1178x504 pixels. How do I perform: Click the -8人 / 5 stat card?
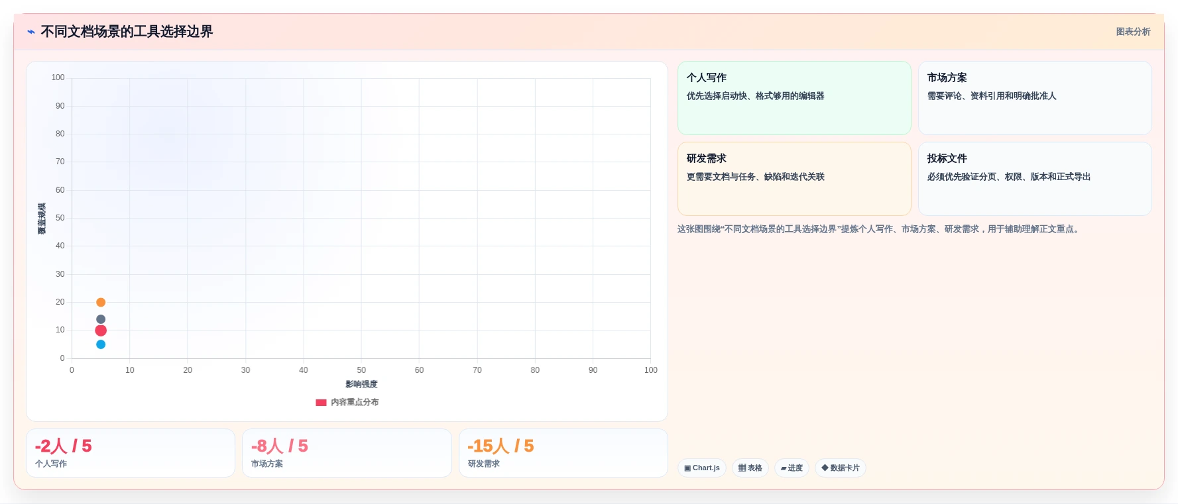[347, 453]
